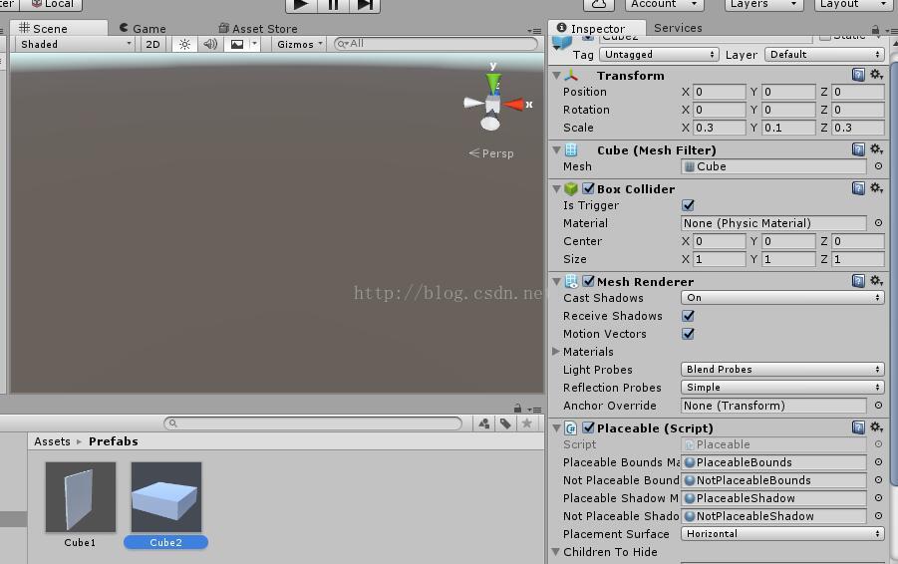898x564 pixels.
Task: Click Assets in the project breadcrumb
Action: coord(52,441)
